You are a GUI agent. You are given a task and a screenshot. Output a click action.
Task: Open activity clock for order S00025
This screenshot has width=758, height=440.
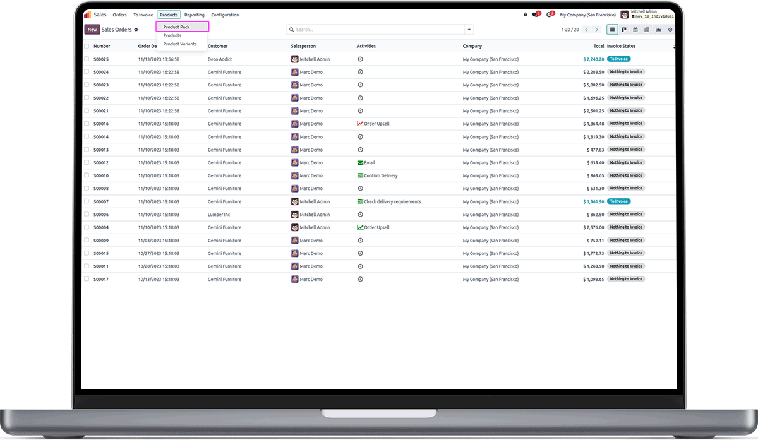tap(360, 59)
